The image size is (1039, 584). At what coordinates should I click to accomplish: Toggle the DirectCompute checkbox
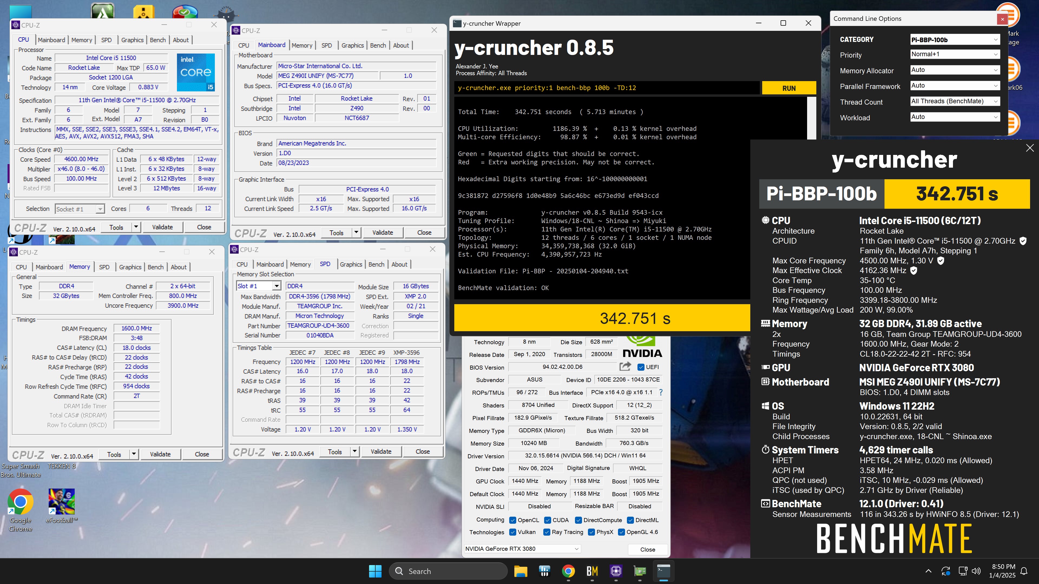578,520
